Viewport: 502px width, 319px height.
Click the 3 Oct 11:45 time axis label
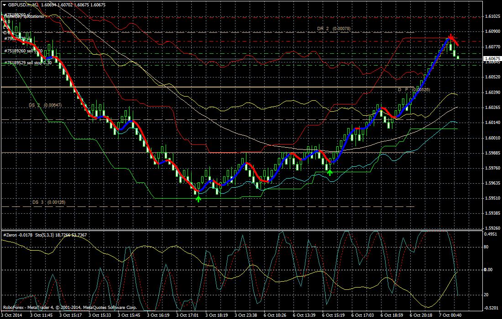[41, 315]
